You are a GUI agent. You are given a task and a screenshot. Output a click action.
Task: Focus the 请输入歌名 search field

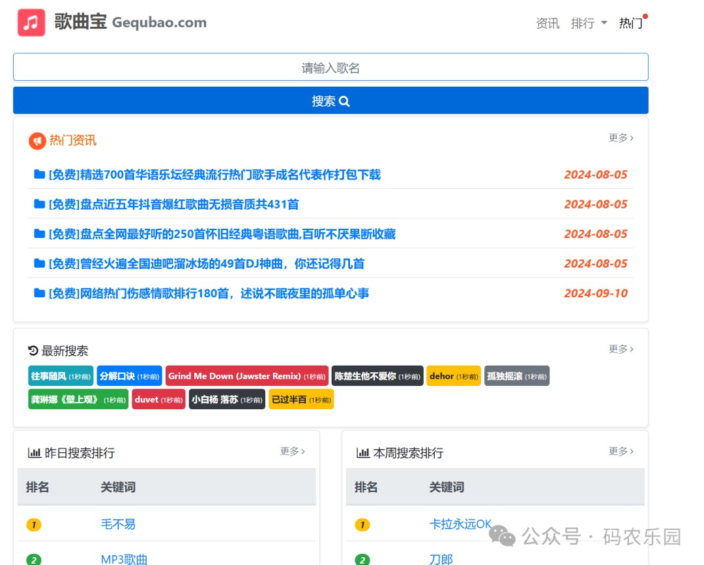(x=330, y=67)
